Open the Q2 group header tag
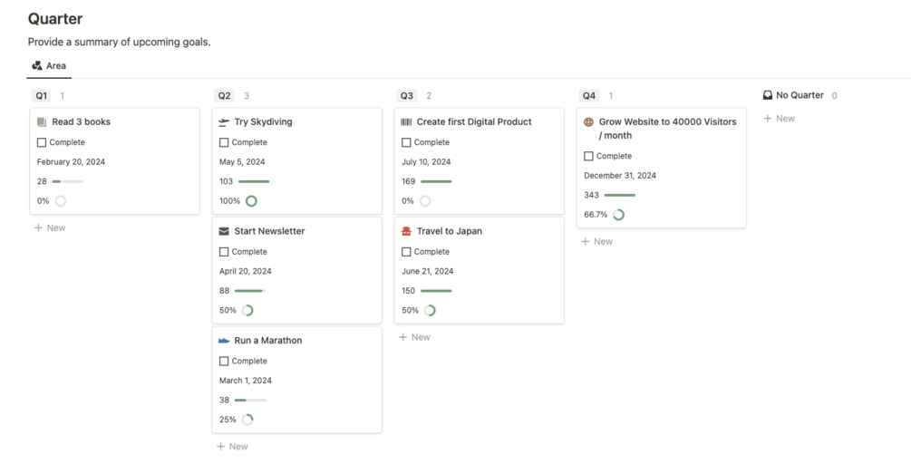This screenshot has width=911, height=464. click(224, 96)
